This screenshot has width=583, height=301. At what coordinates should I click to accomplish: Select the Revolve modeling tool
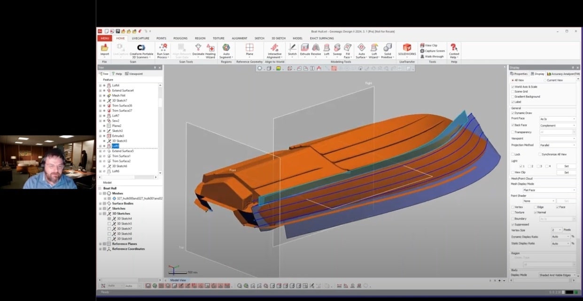click(316, 49)
